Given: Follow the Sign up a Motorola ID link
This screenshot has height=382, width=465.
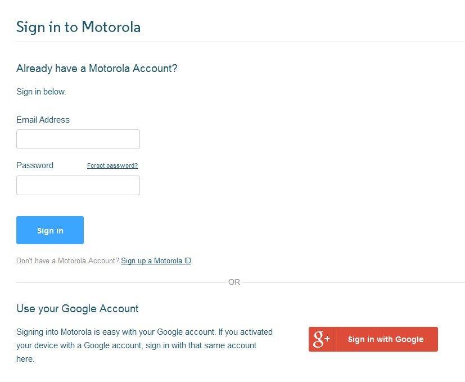Looking at the screenshot, I should pos(156,261).
